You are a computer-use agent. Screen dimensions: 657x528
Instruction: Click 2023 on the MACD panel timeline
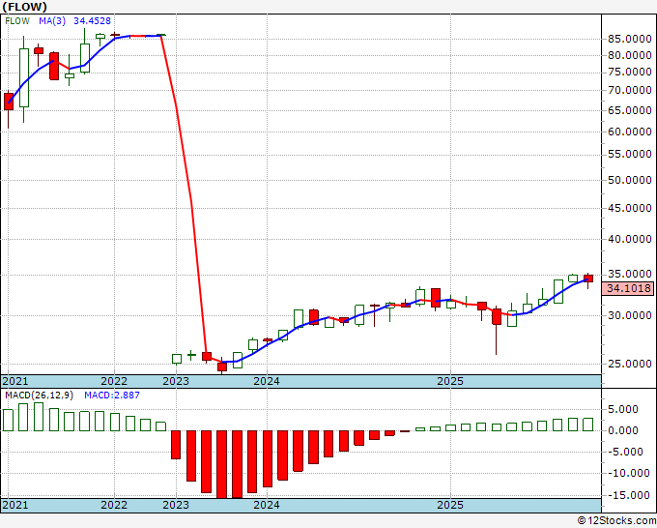(176, 505)
